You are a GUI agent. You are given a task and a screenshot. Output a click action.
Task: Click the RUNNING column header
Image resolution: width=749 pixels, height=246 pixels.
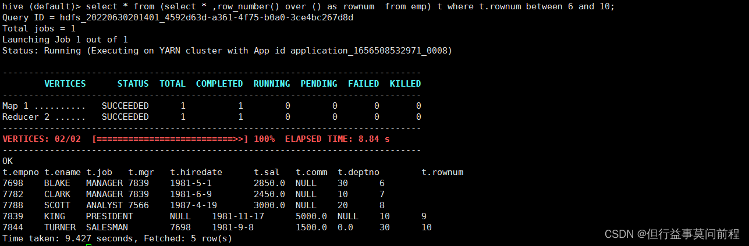coord(272,84)
